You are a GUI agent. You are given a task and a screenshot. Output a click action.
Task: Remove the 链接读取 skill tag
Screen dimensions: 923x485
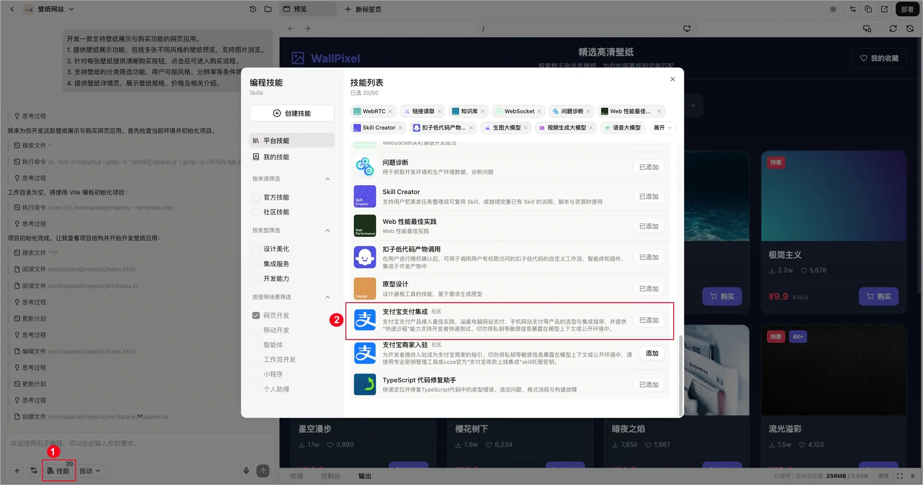click(439, 112)
